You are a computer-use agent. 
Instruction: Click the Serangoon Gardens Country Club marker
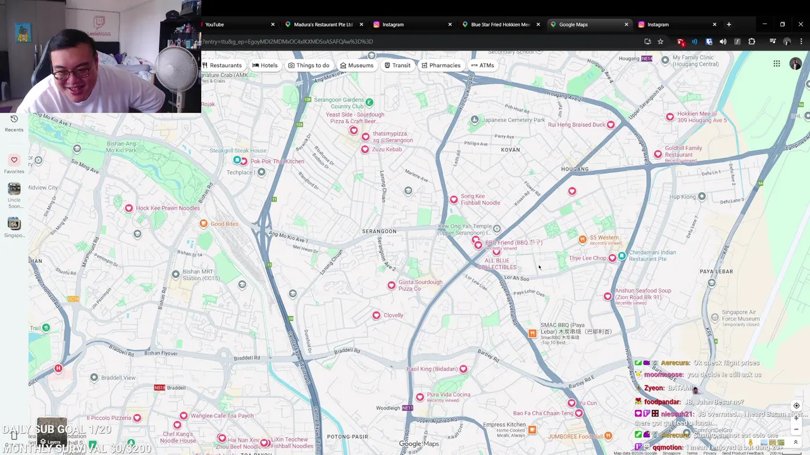click(369, 102)
